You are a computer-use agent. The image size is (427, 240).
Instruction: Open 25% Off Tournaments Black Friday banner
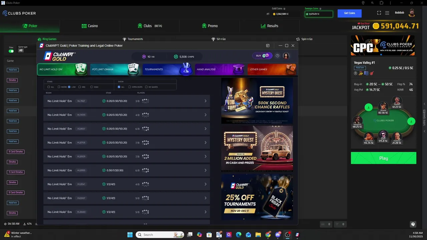coord(257,197)
